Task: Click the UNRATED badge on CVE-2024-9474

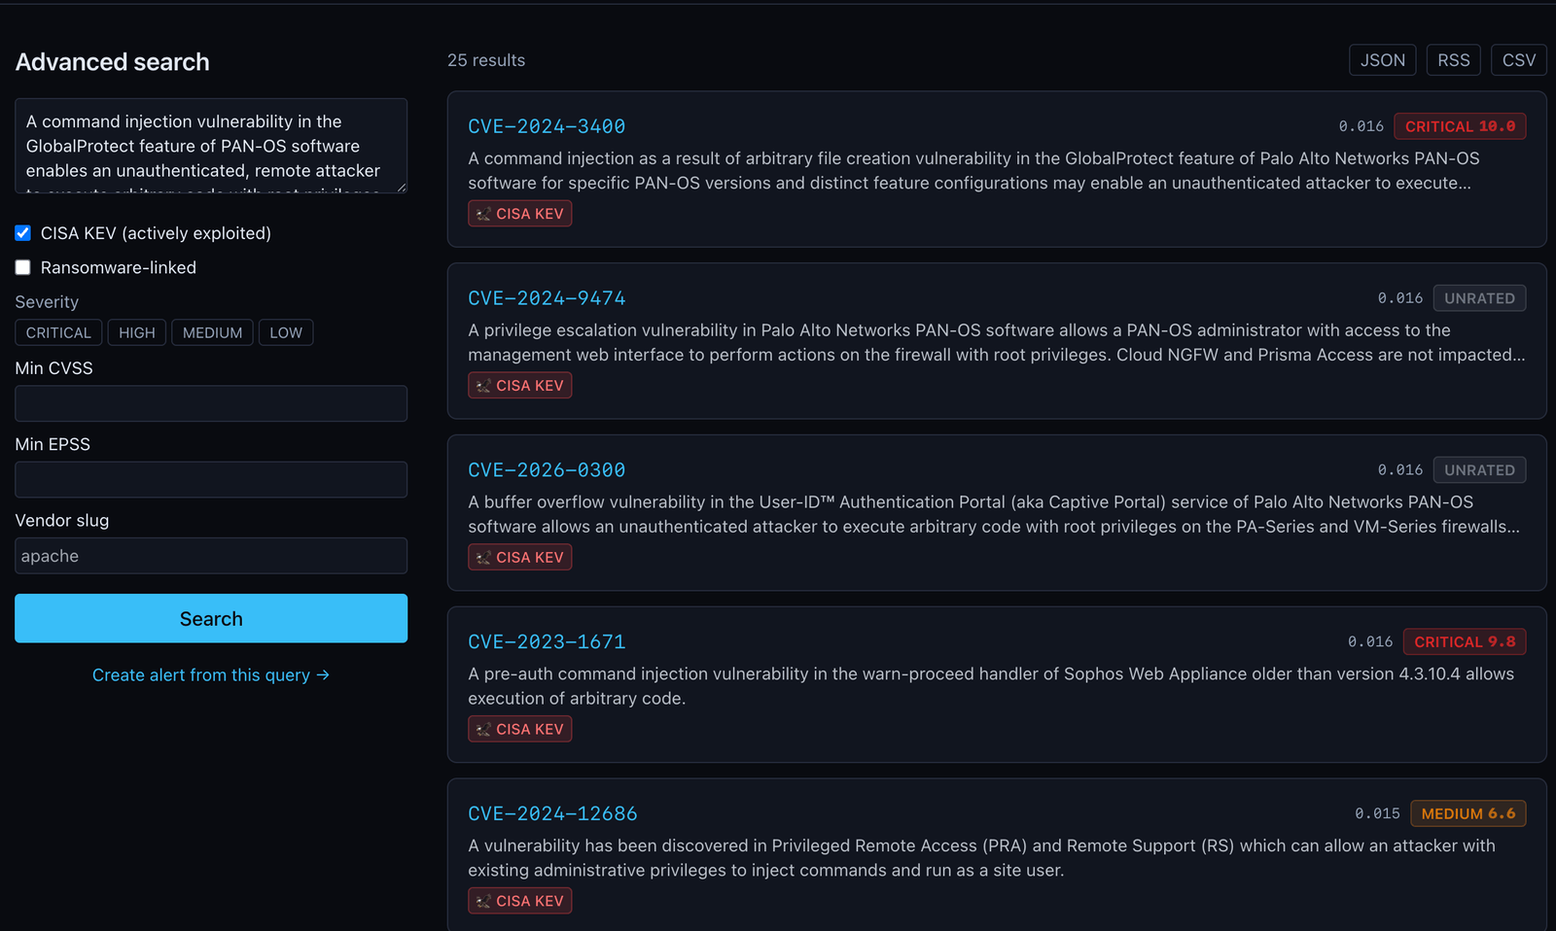Action: coord(1479,298)
